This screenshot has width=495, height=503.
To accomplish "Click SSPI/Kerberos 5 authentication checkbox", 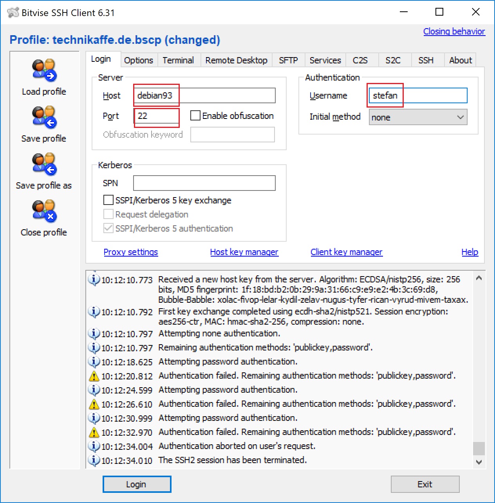I will tap(108, 228).
